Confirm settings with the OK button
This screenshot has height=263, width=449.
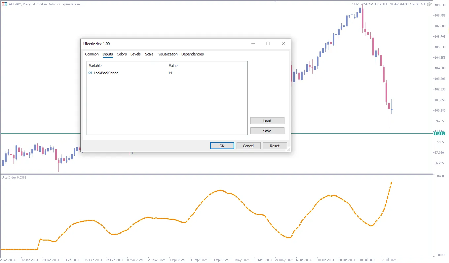point(222,146)
